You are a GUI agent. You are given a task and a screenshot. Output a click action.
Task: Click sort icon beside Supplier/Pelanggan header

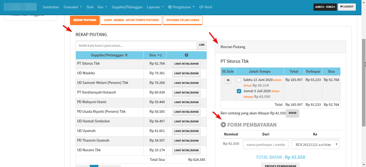pyautogui.click(x=126, y=55)
